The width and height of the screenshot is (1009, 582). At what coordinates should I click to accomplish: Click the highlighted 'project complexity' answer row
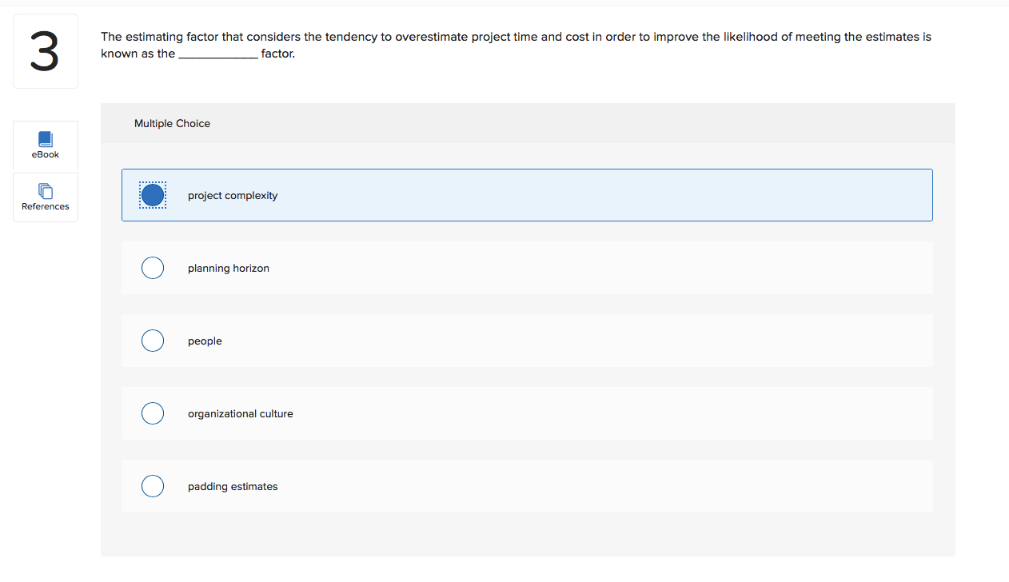click(x=527, y=195)
